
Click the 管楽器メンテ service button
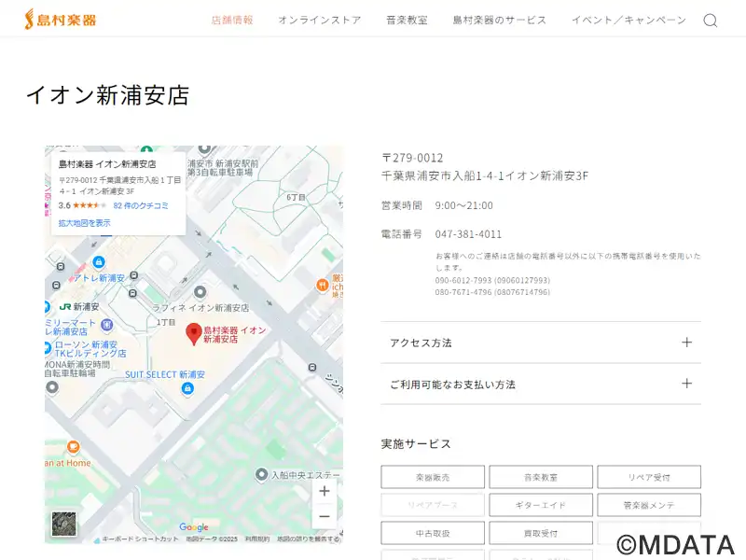[649, 505]
